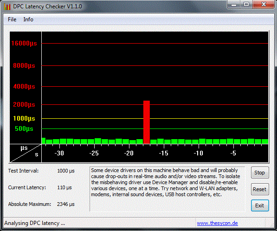Click the Current Latency value 110 µs
This screenshot has height=231, width=277.
[x=64, y=187]
